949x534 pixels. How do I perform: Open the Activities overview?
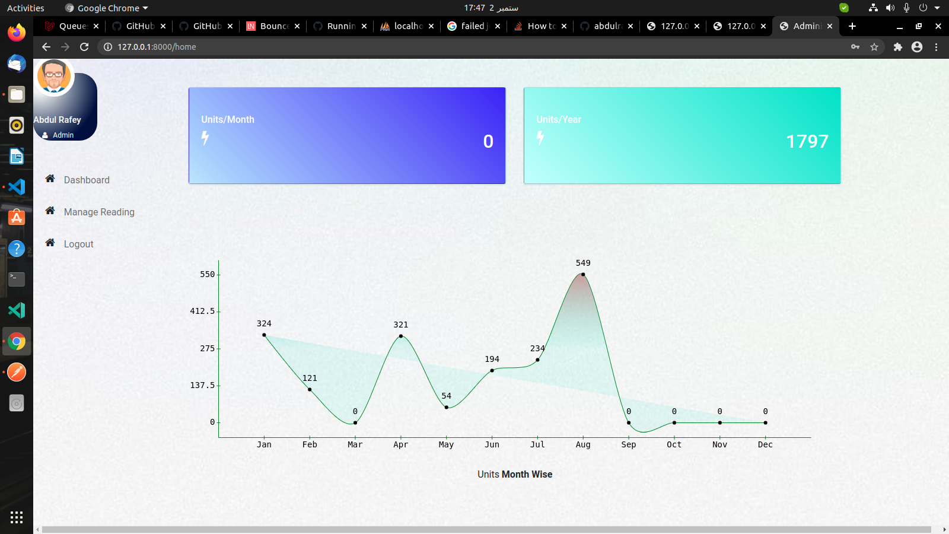pos(25,8)
